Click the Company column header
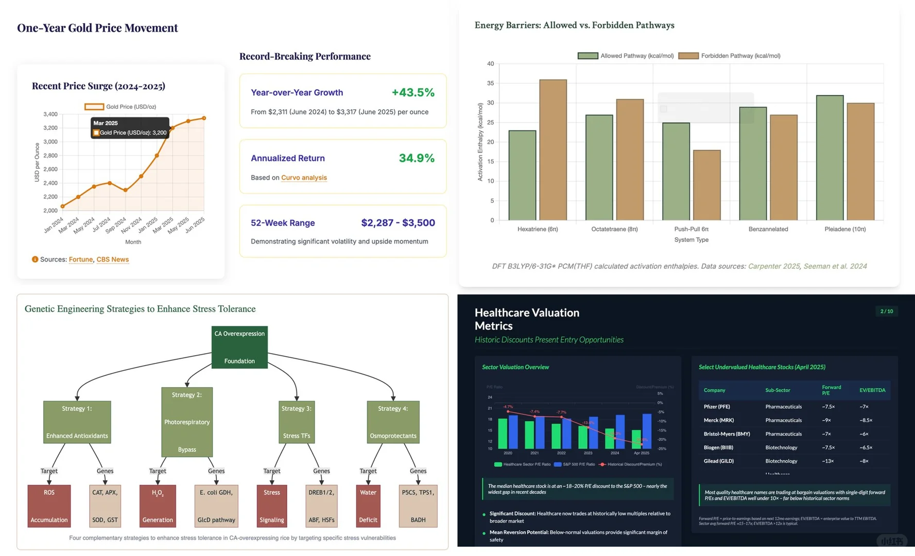Image resolution: width=915 pixels, height=556 pixels. [714, 390]
